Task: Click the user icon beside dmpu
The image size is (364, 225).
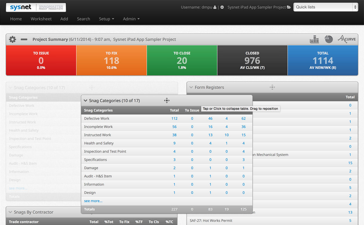Action: 215,7
